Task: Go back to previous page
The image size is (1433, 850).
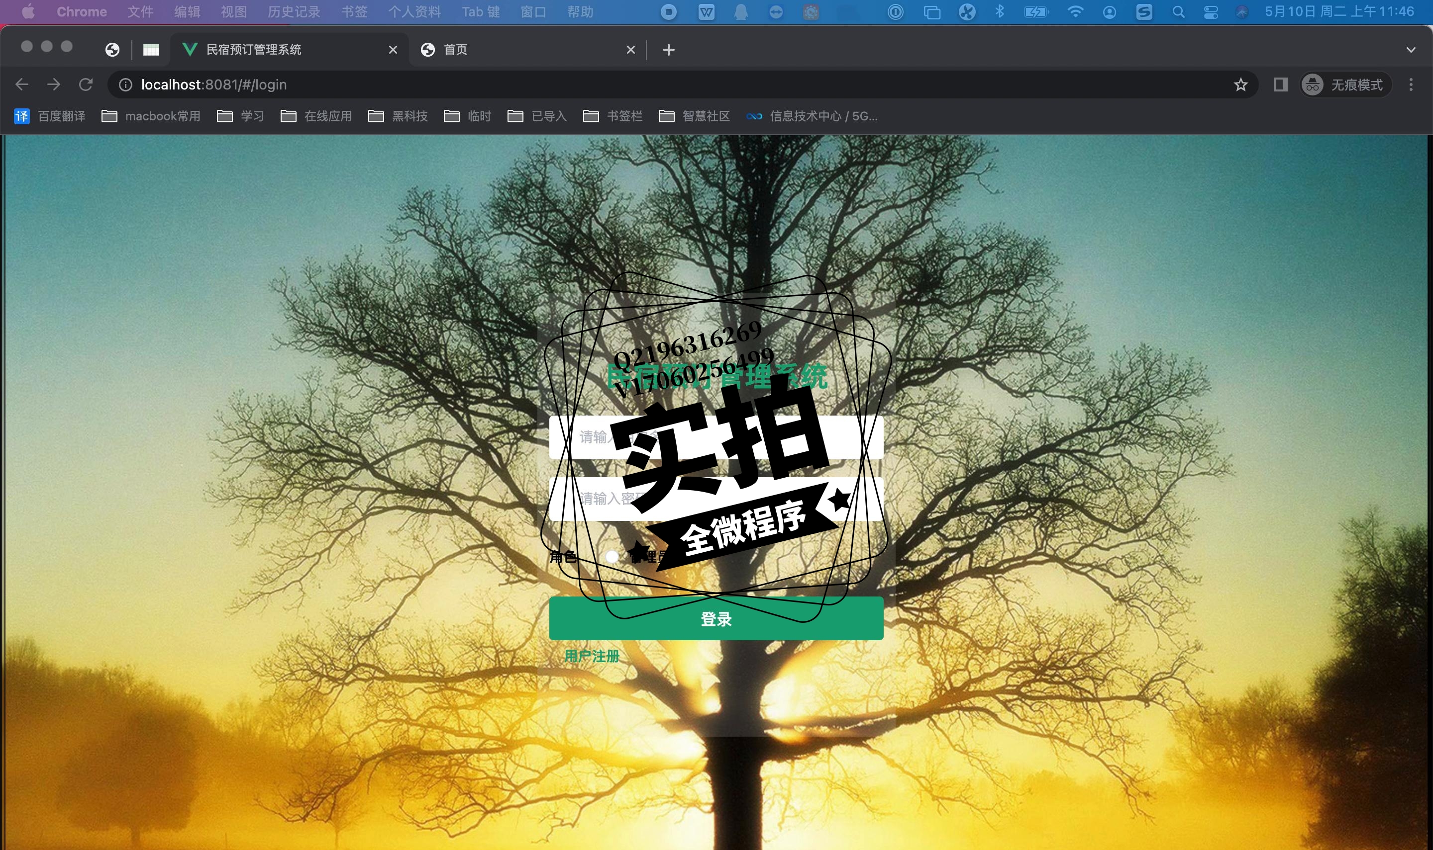Action: [22, 85]
